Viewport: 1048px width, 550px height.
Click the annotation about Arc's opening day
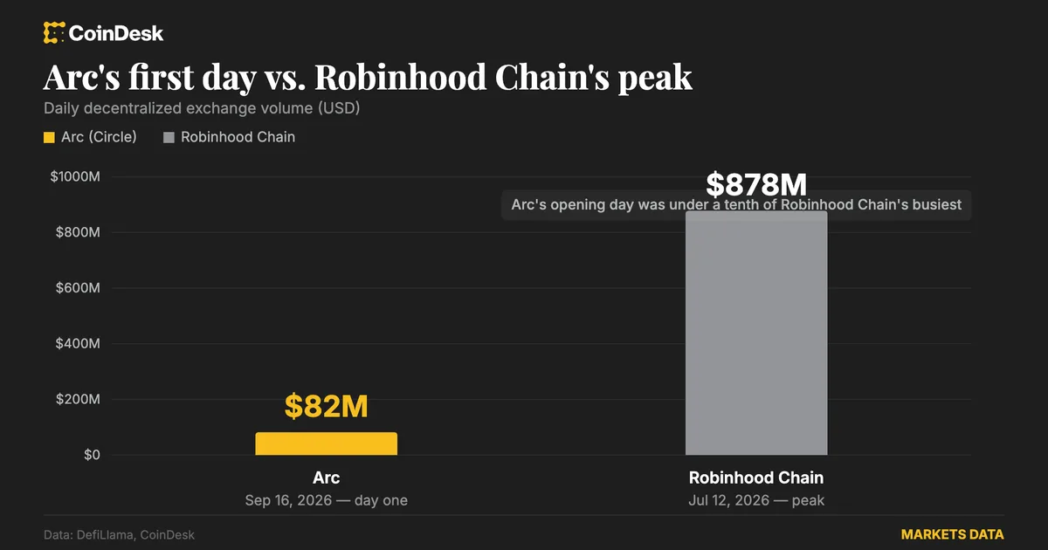click(x=736, y=205)
